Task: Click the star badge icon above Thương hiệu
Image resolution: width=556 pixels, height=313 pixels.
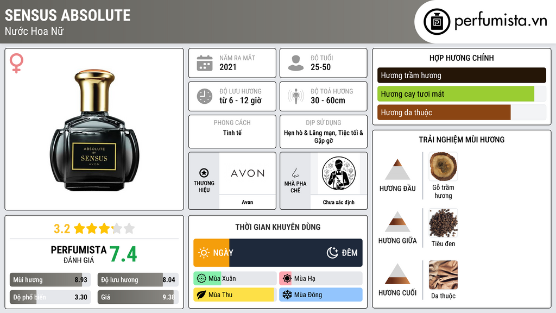Action: point(204,173)
